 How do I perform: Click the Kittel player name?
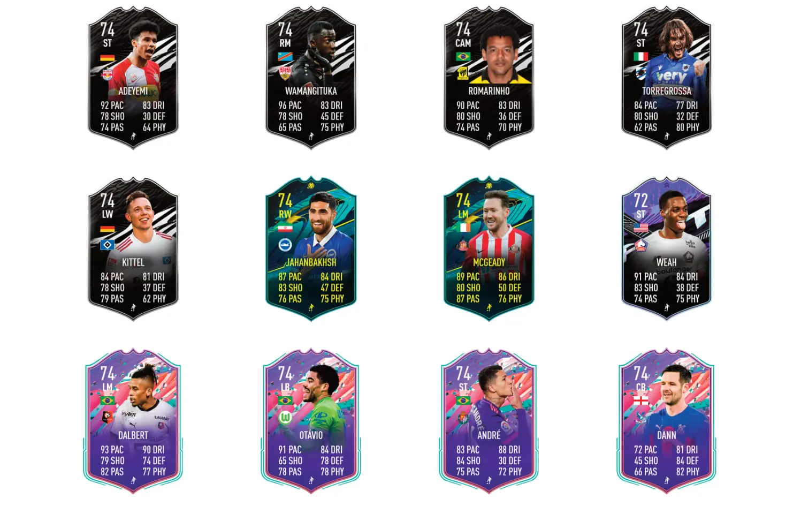(x=133, y=262)
